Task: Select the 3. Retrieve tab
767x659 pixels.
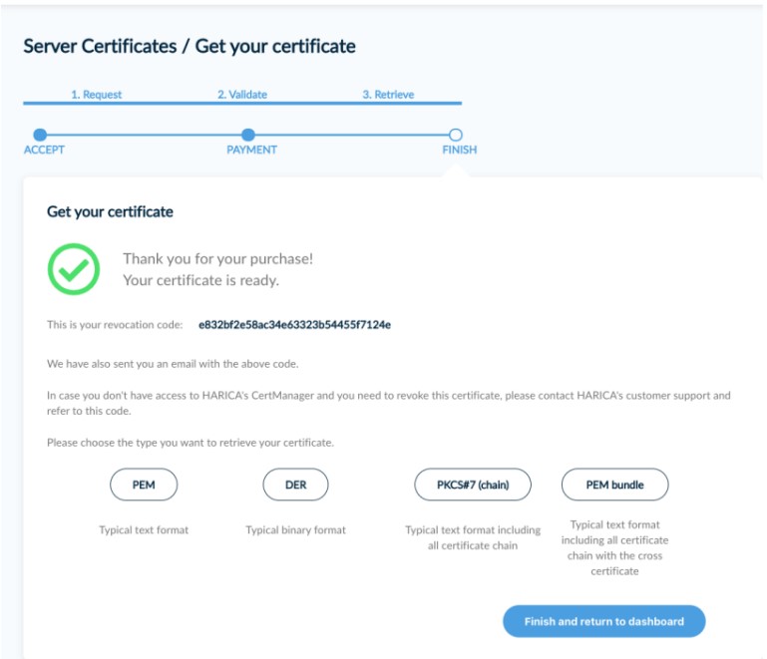Action: tap(388, 95)
